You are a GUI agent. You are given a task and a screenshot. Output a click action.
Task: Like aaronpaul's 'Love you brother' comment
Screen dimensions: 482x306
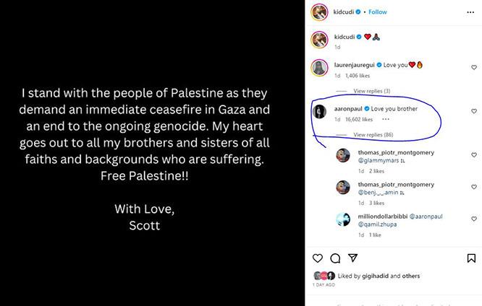coord(474,111)
